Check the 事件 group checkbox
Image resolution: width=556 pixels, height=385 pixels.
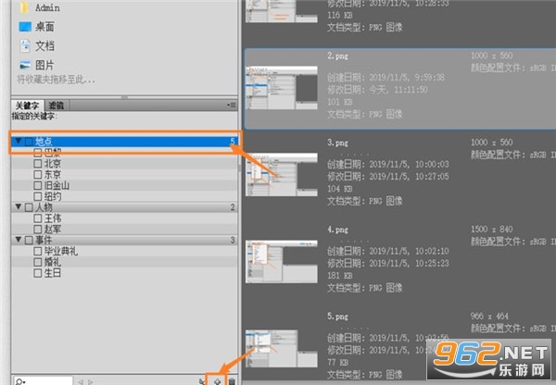pyautogui.click(x=29, y=240)
